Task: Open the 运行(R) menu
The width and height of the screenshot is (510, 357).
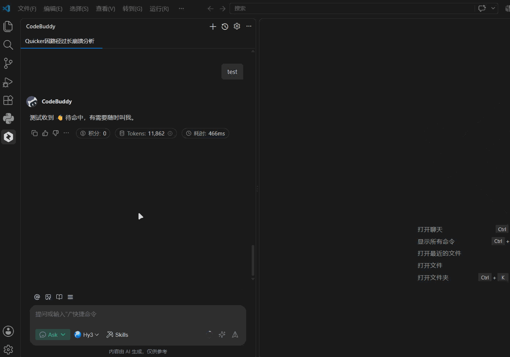Action: (159, 8)
